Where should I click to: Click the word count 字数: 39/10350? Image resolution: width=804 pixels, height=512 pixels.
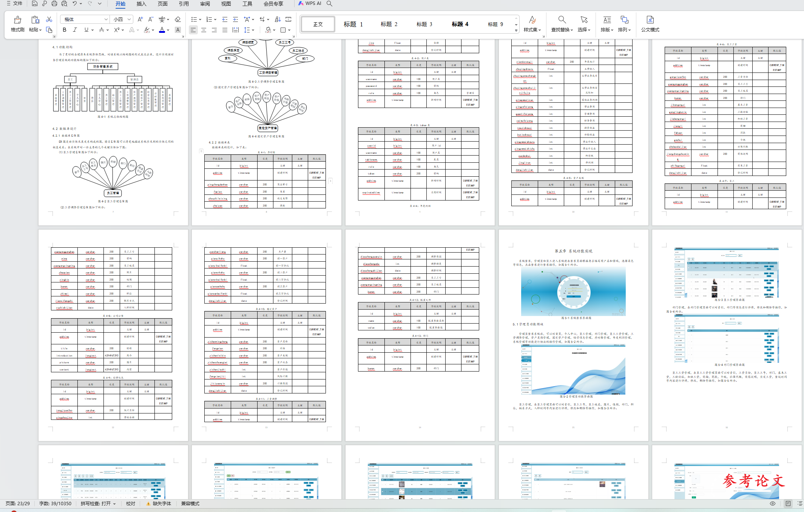(x=55, y=503)
